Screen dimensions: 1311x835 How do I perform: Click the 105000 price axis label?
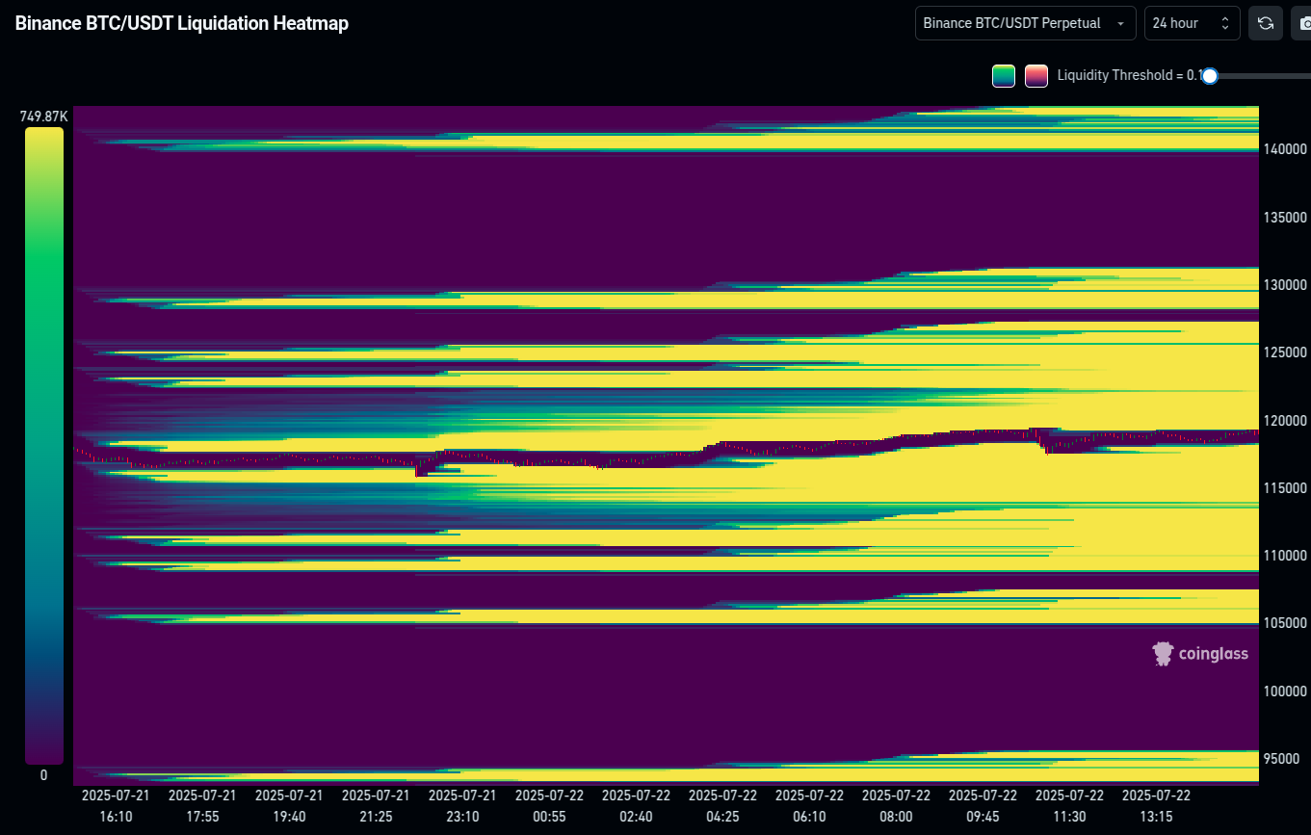1284,623
